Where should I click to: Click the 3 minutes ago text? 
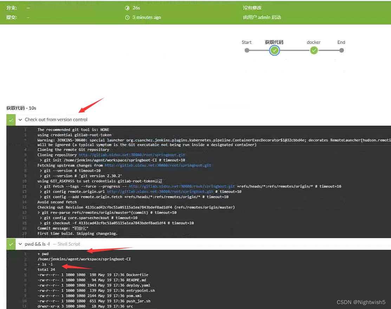(146, 18)
